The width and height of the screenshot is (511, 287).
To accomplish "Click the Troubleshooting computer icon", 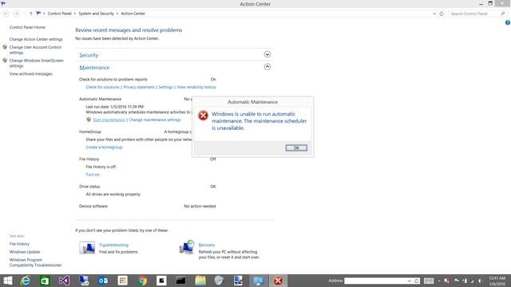I will [87, 248].
